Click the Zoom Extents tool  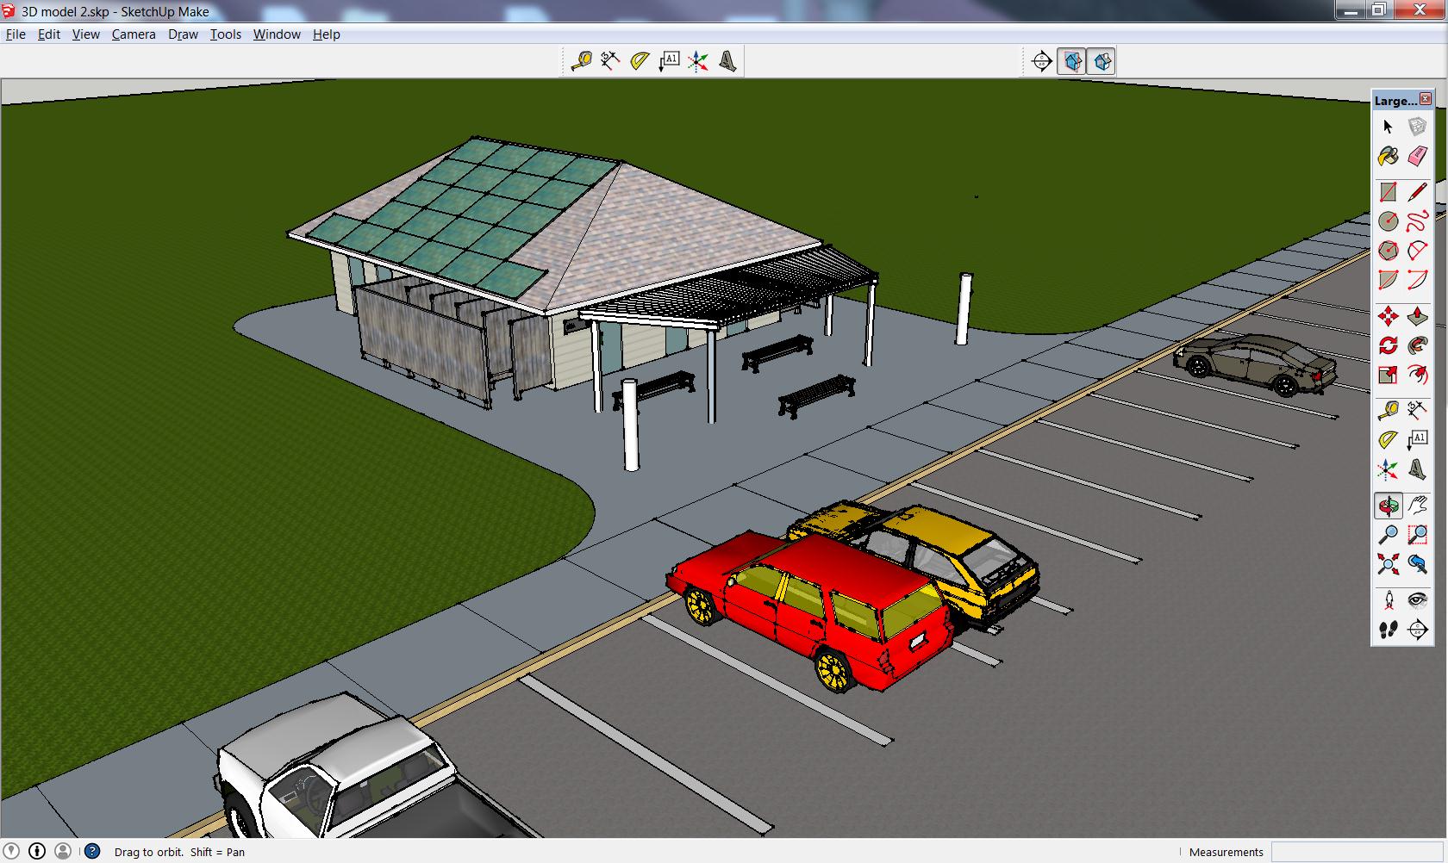pyautogui.click(x=1388, y=564)
